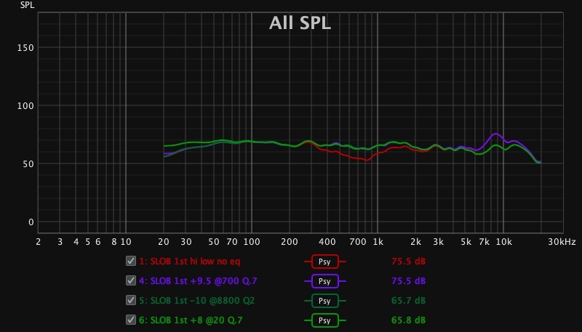
Task: Click the purple 75.5 dB value
Action: point(408,281)
